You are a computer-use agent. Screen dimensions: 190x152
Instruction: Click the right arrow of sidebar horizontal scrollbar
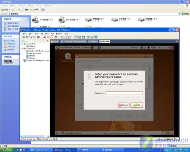[x=48, y=136]
